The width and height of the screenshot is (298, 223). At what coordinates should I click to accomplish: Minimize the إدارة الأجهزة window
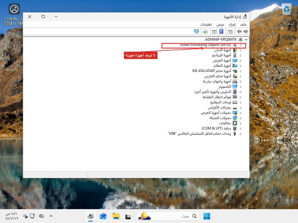coord(56,17)
